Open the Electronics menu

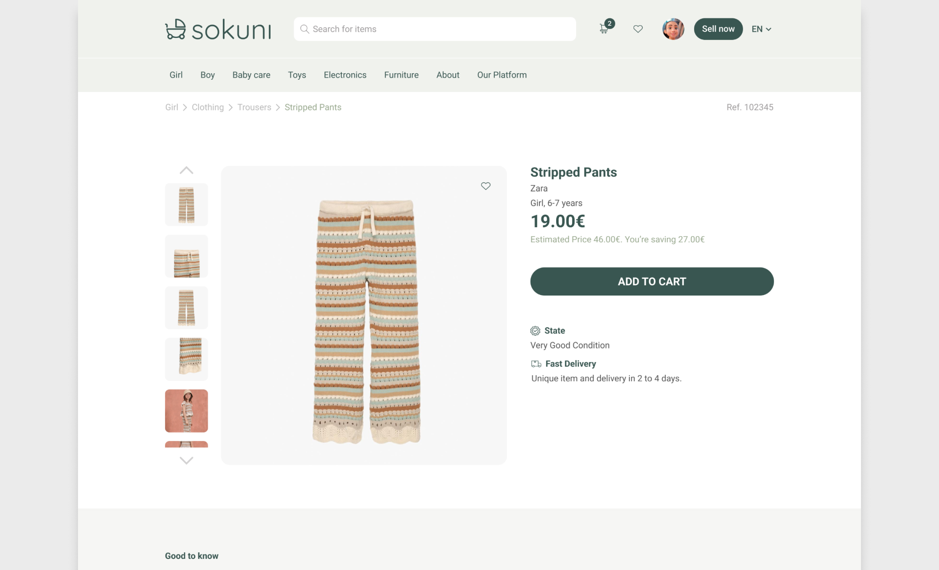(345, 75)
